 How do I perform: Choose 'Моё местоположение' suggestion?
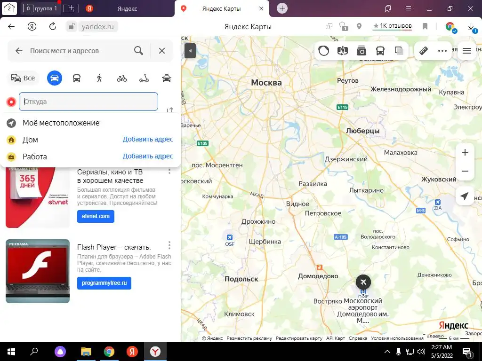(x=61, y=123)
